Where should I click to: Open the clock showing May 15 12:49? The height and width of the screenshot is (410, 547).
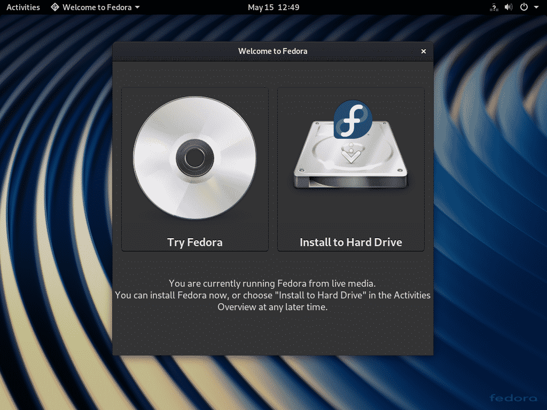(273, 7)
